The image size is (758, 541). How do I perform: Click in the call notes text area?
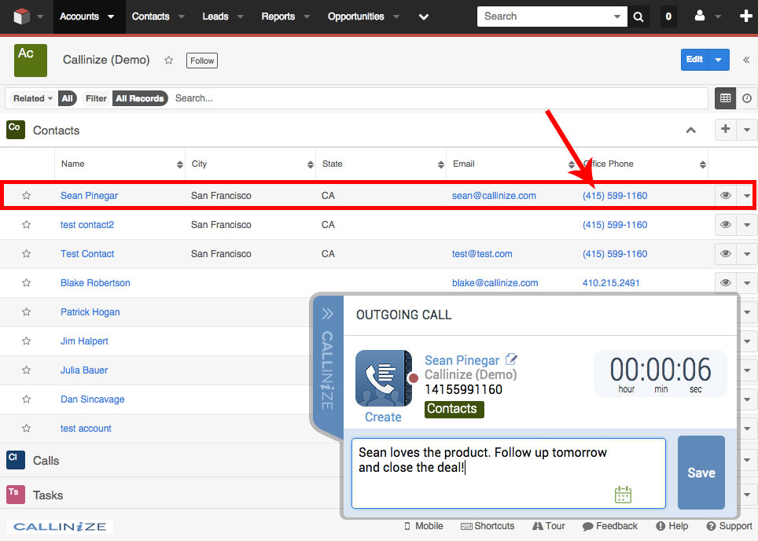(508, 473)
